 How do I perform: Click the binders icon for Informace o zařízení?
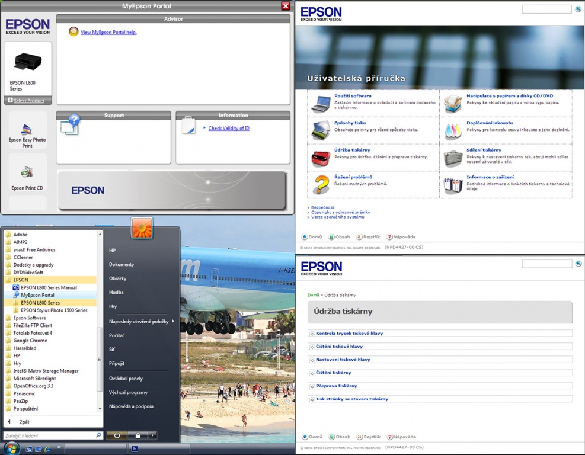coord(453,185)
